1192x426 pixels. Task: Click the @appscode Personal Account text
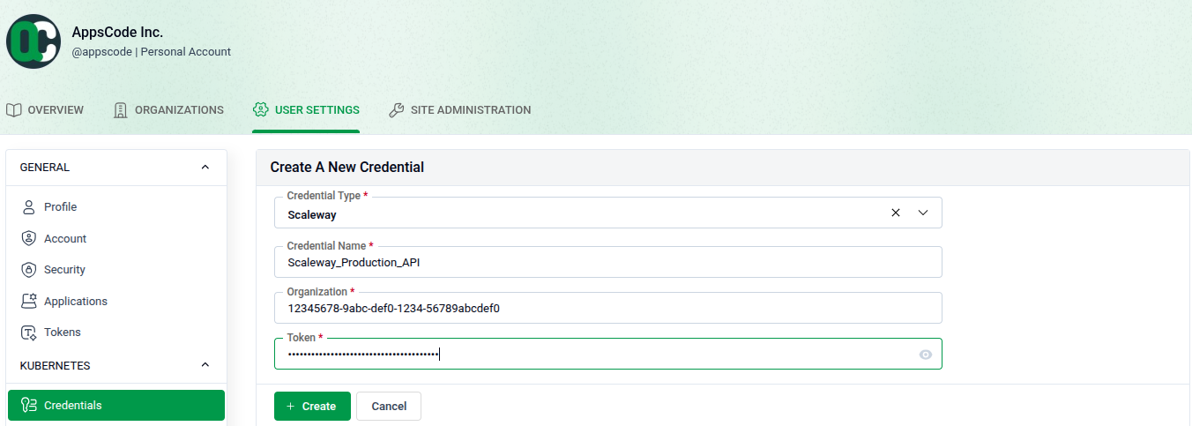tap(151, 52)
